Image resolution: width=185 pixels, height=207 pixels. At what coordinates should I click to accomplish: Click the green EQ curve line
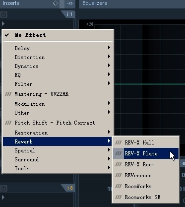[149, 84]
